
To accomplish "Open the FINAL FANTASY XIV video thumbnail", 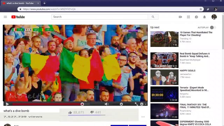I will [x=164, y=111].
